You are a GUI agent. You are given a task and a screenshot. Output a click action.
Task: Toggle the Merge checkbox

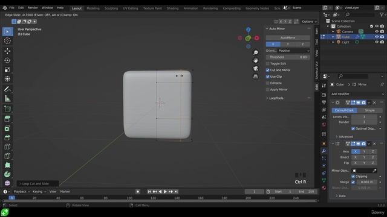pos(353,182)
